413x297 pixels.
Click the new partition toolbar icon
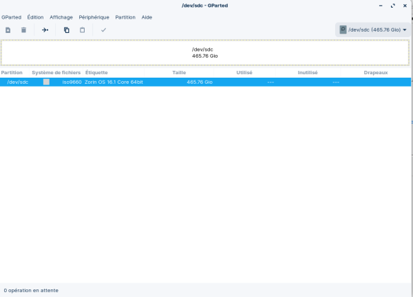tap(8, 30)
